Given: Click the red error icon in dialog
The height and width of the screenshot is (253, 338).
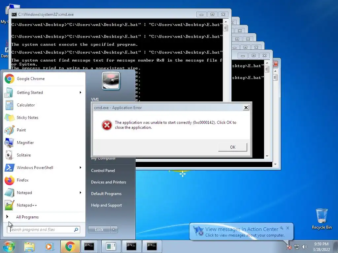Looking at the screenshot, I should point(107,125).
